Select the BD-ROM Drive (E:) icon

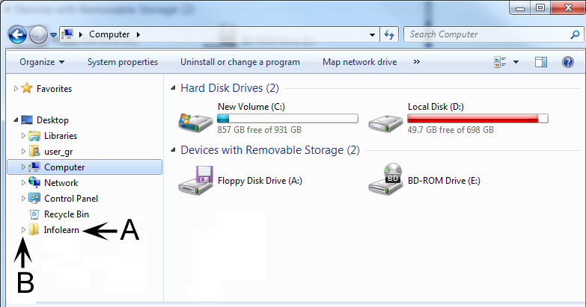pos(385,179)
